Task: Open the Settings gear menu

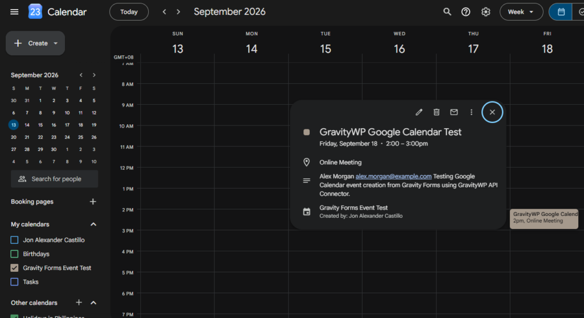Action: click(486, 12)
